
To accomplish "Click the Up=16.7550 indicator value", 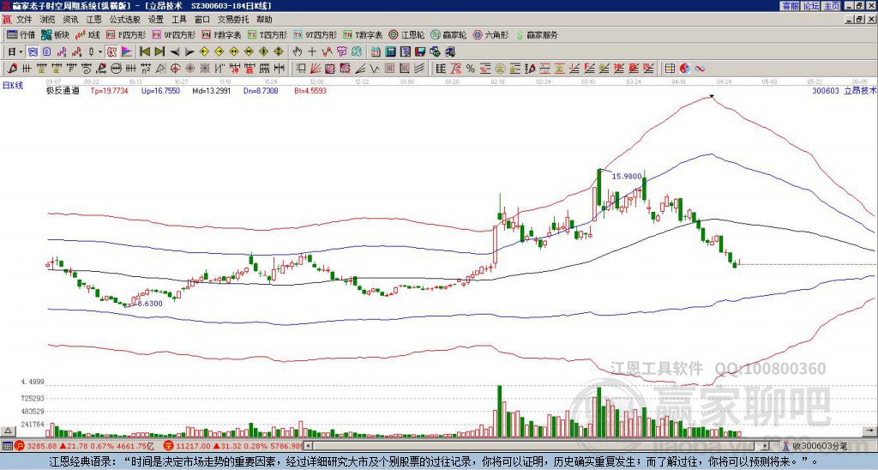I will pyautogui.click(x=160, y=91).
